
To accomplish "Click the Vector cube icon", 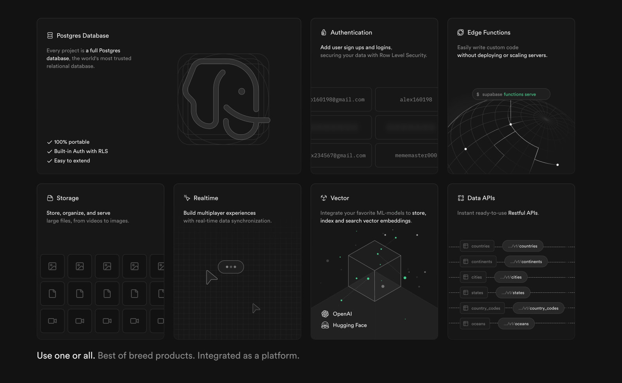I will pos(324,198).
